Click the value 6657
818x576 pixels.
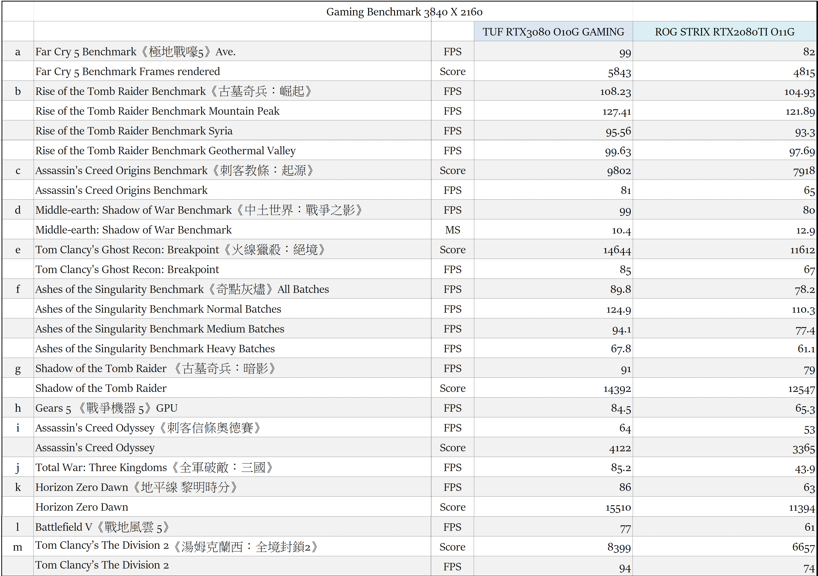pos(804,547)
